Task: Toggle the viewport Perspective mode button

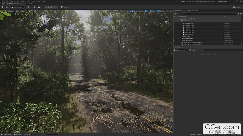Action: tap(9, 11)
